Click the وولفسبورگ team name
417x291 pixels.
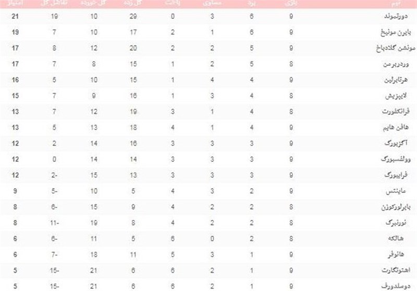[x=395, y=158]
